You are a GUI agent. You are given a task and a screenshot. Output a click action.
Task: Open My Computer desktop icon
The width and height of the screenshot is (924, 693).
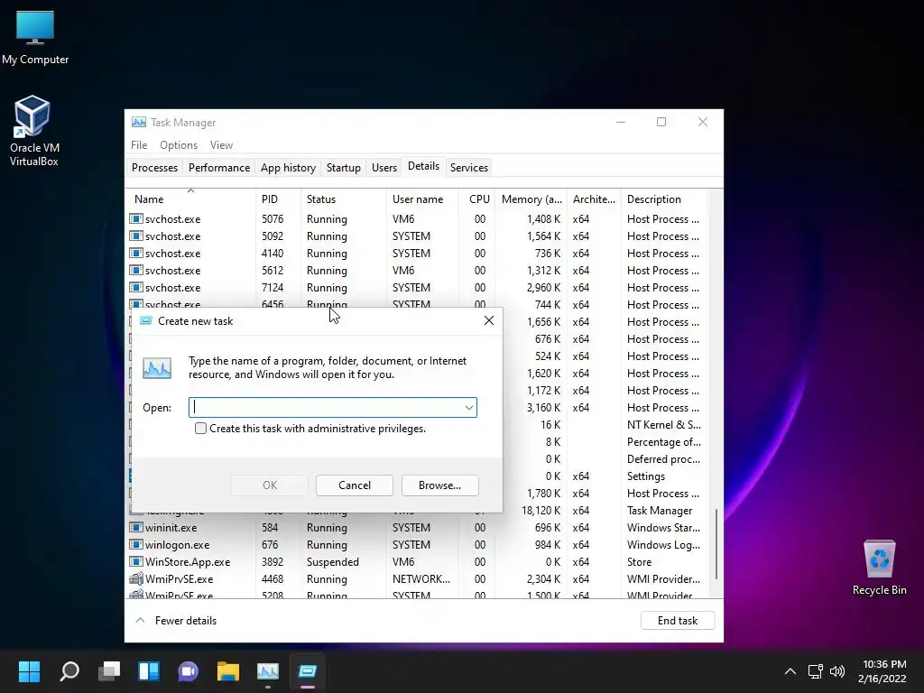point(35,37)
